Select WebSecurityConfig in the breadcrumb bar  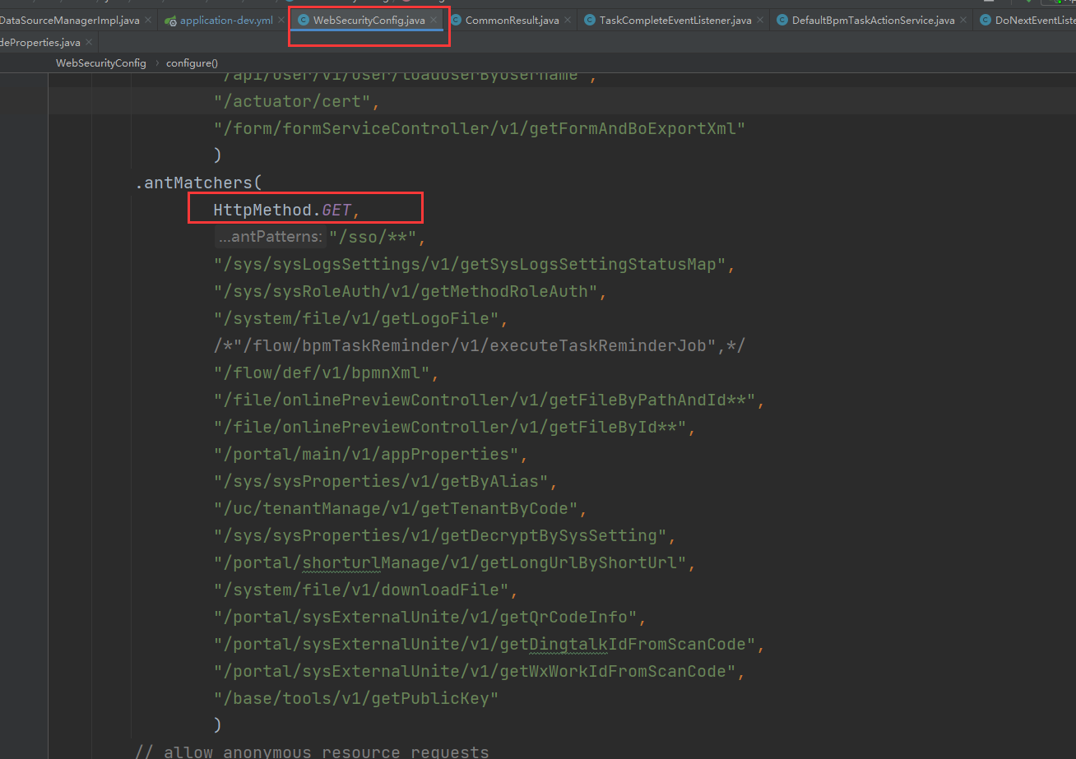[x=100, y=63]
